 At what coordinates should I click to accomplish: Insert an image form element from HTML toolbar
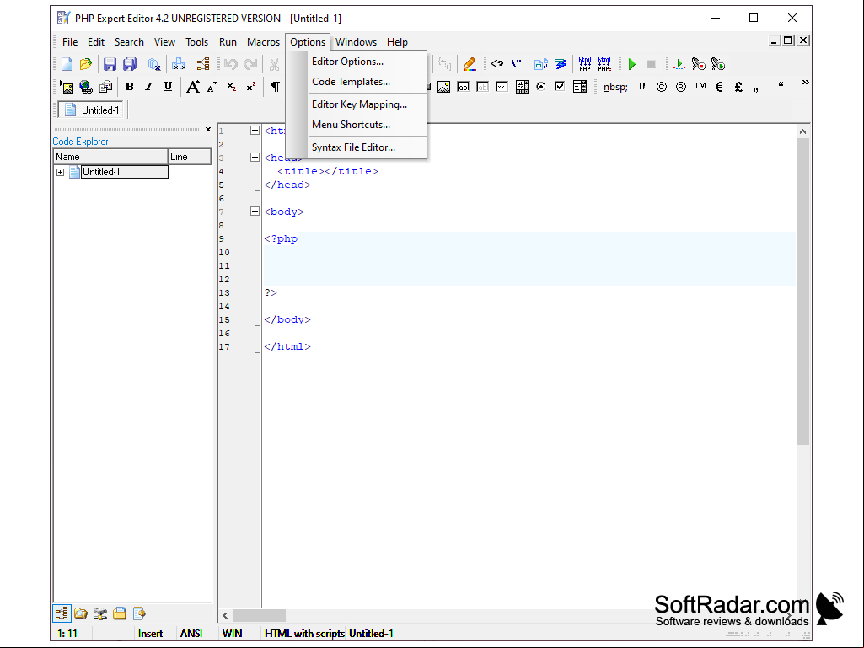pos(443,87)
